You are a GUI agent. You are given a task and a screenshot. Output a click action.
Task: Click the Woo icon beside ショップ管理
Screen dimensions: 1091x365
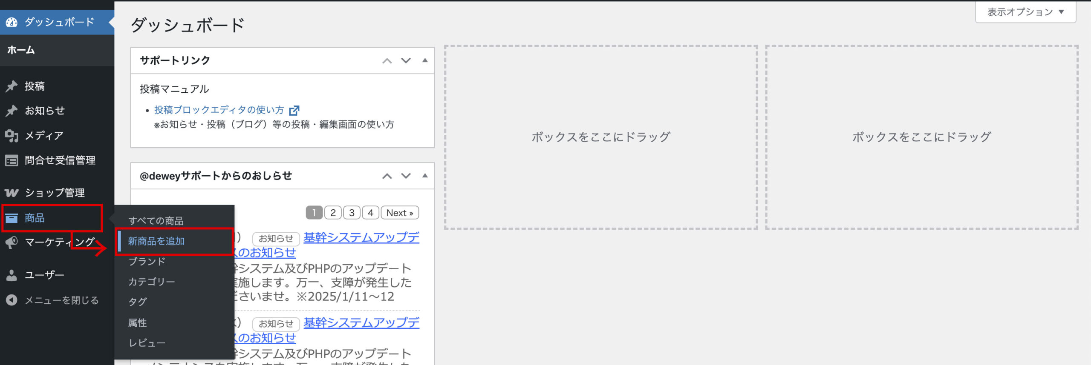pyautogui.click(x=12, y=193)
